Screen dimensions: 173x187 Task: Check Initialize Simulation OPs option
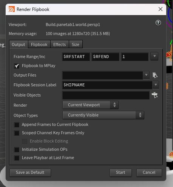click(17, 150)
